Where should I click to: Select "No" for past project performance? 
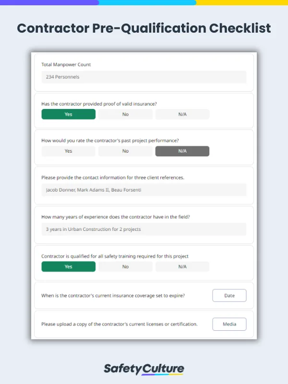click(125, 151)
